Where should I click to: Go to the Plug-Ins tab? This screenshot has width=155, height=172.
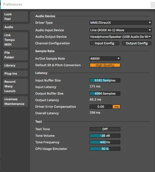click(15, 74)
